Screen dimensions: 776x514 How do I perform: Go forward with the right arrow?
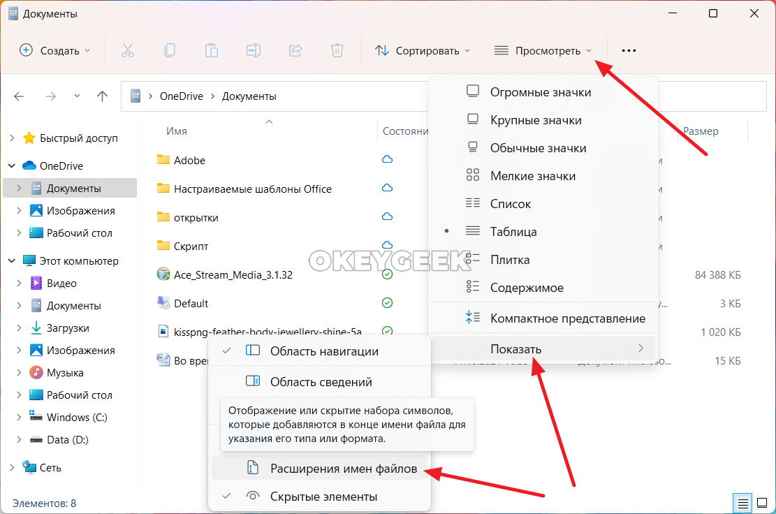point(50,96)
